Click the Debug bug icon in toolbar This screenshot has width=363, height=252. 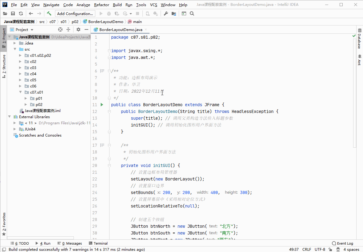[109, 14]
